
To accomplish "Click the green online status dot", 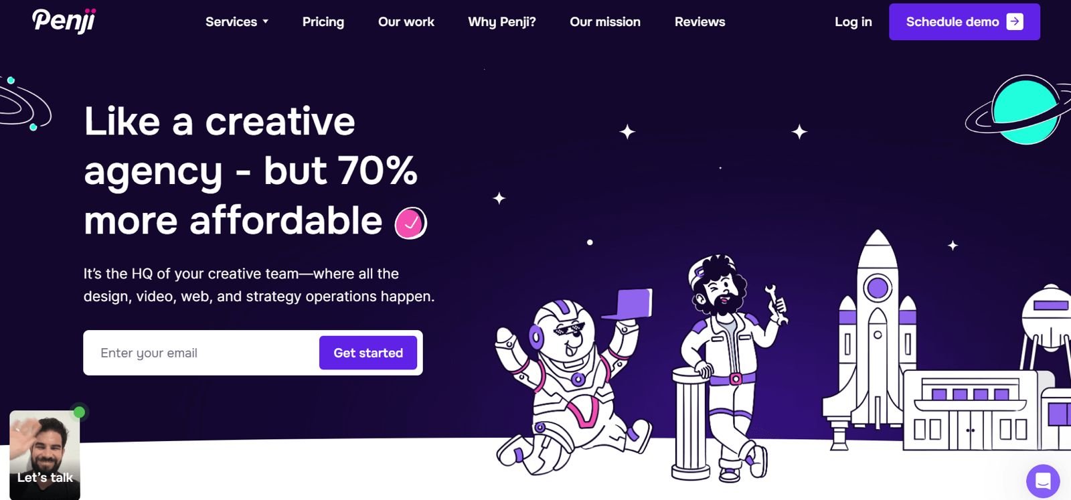I will pos(79,412).
